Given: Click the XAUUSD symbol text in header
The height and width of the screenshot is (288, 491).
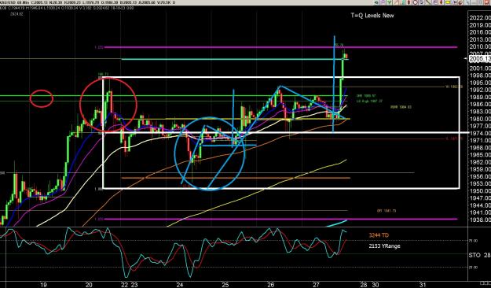Looking at the screenshot, I should click(x=8, y=2).
